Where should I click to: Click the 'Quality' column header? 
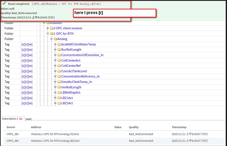coord(134,127)
